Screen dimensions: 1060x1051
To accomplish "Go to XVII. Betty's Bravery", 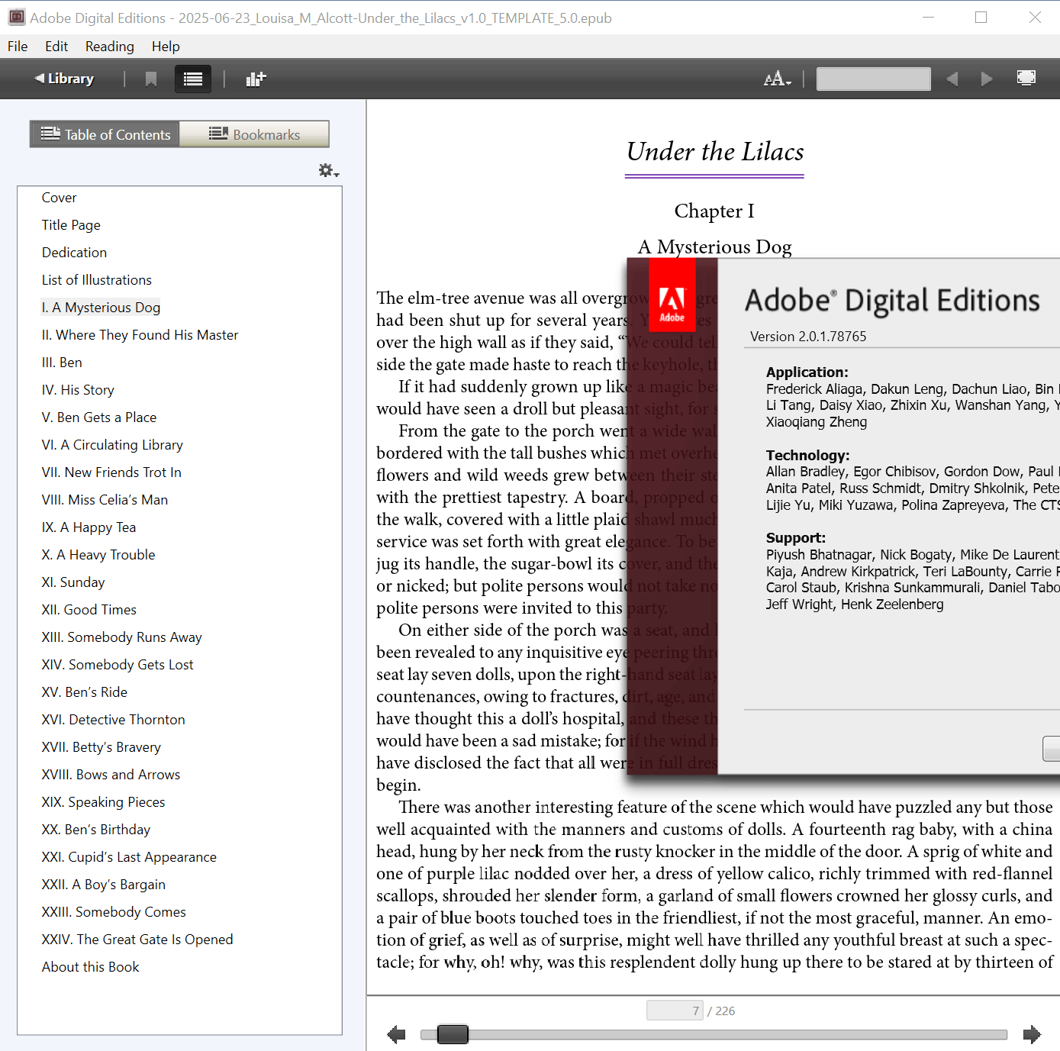I will (x=101, y=747).
